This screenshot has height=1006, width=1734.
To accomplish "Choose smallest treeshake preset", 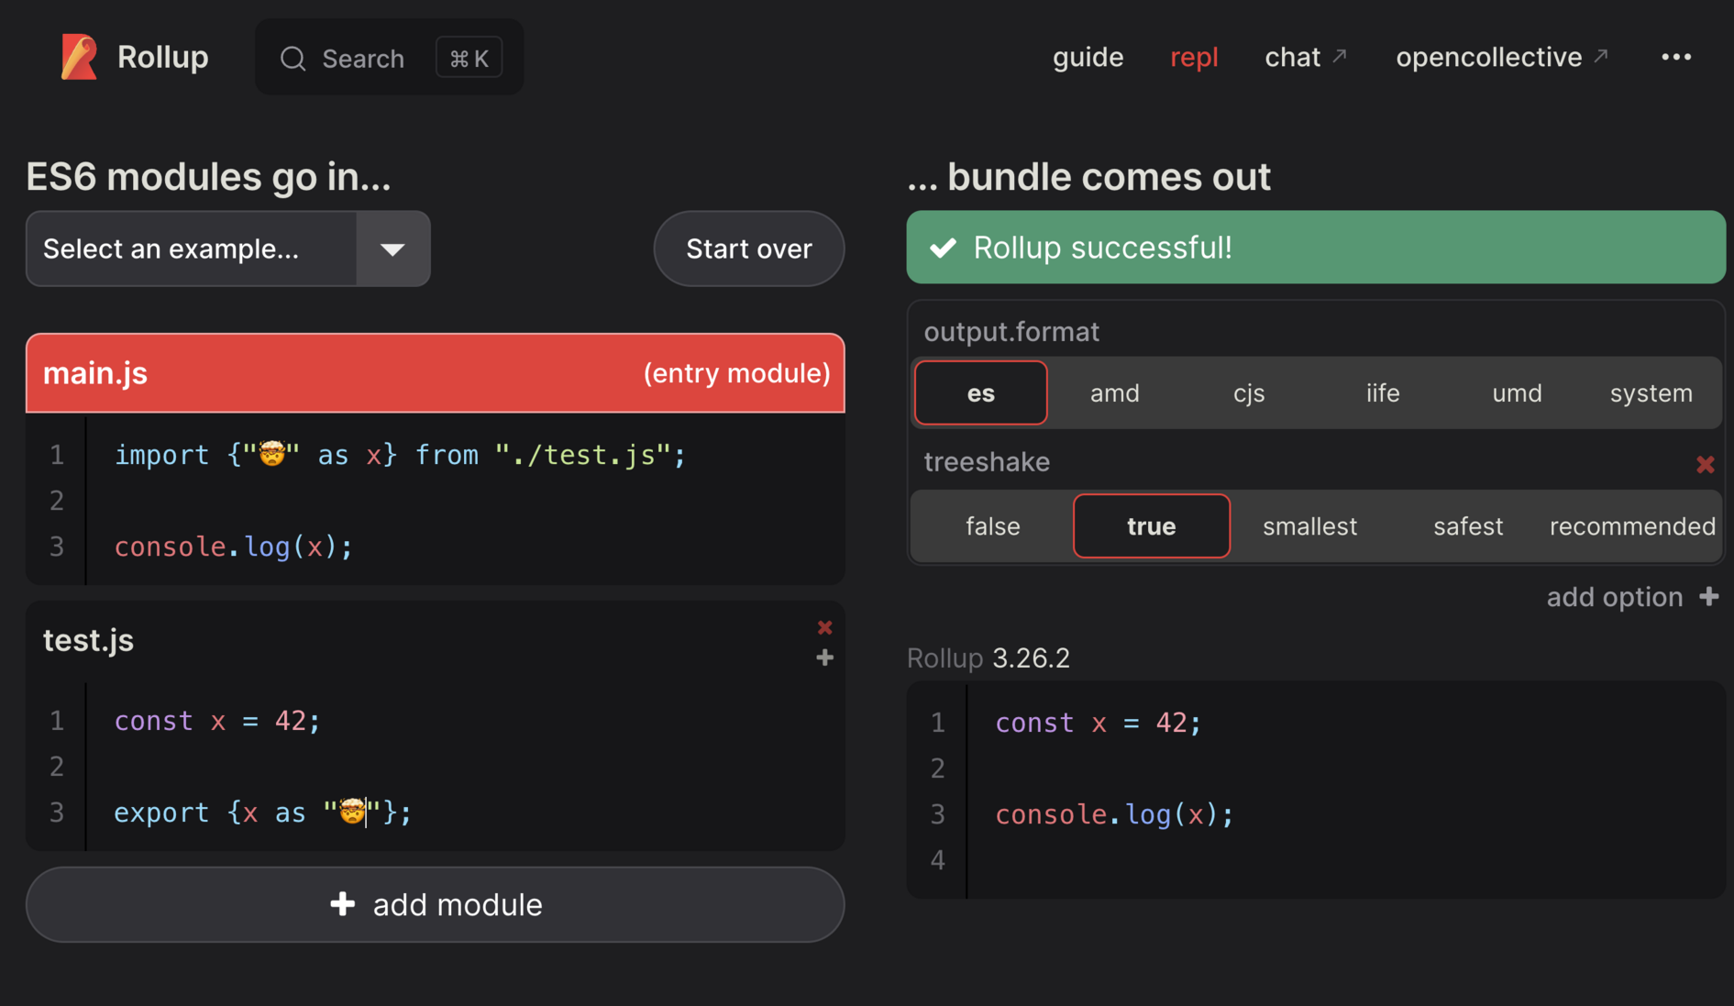I will (x=1309, y=526).
